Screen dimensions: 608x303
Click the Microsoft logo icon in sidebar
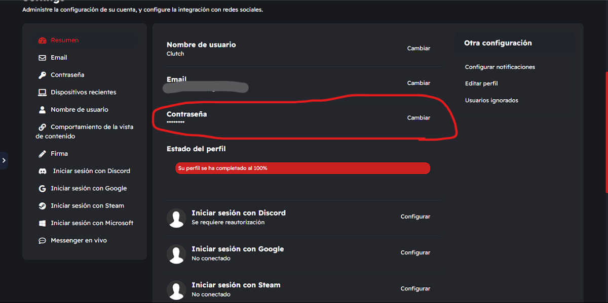pos(43,223)
